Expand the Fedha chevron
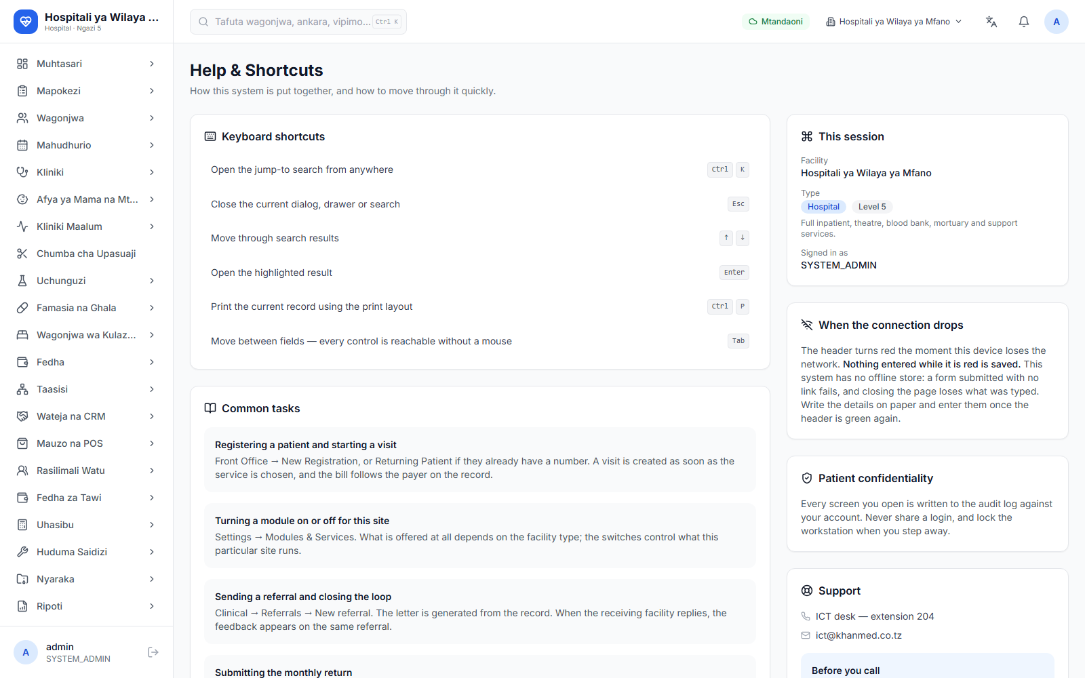This screenshot has height=678, width=1085. 152,362
